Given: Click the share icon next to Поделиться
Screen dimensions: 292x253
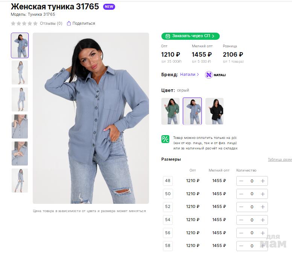Looking at the screenshot, I should click(69, 23).
